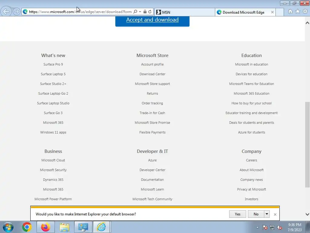The image size is (310, 233).
Task: Open the Surface Pro 9 link
Action: (53, 64)
